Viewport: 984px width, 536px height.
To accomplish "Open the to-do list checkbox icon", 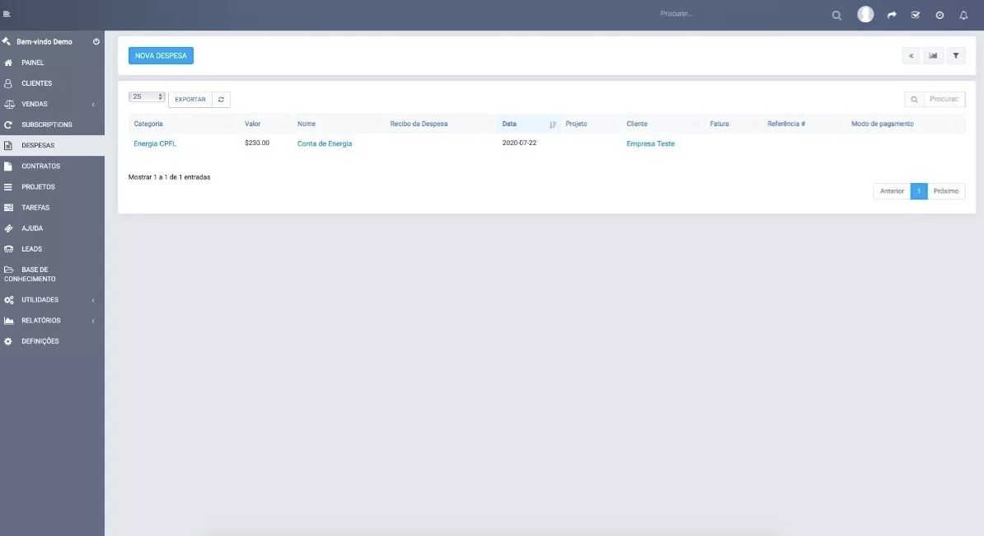I will point(914,14).
